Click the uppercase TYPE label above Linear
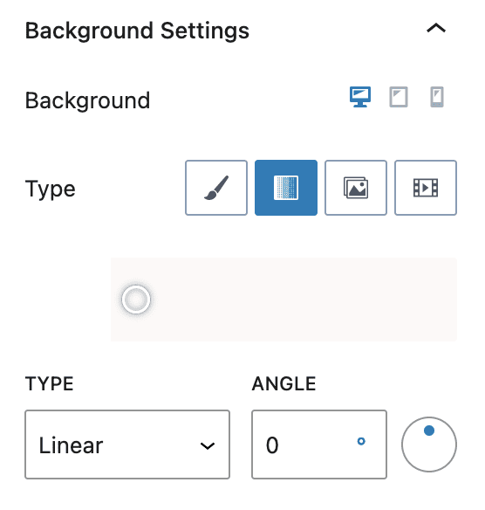Image resolution: width=485 pixels, height=510 pixels. coord(50,383)
